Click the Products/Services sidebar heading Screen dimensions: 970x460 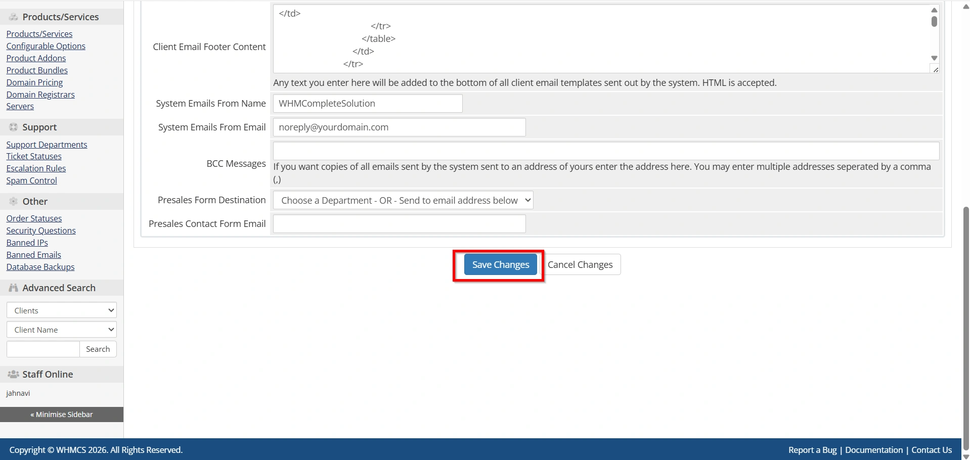61,17
